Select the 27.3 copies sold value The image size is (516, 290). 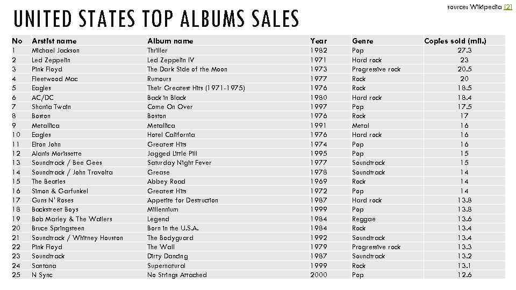coord(464,50)
